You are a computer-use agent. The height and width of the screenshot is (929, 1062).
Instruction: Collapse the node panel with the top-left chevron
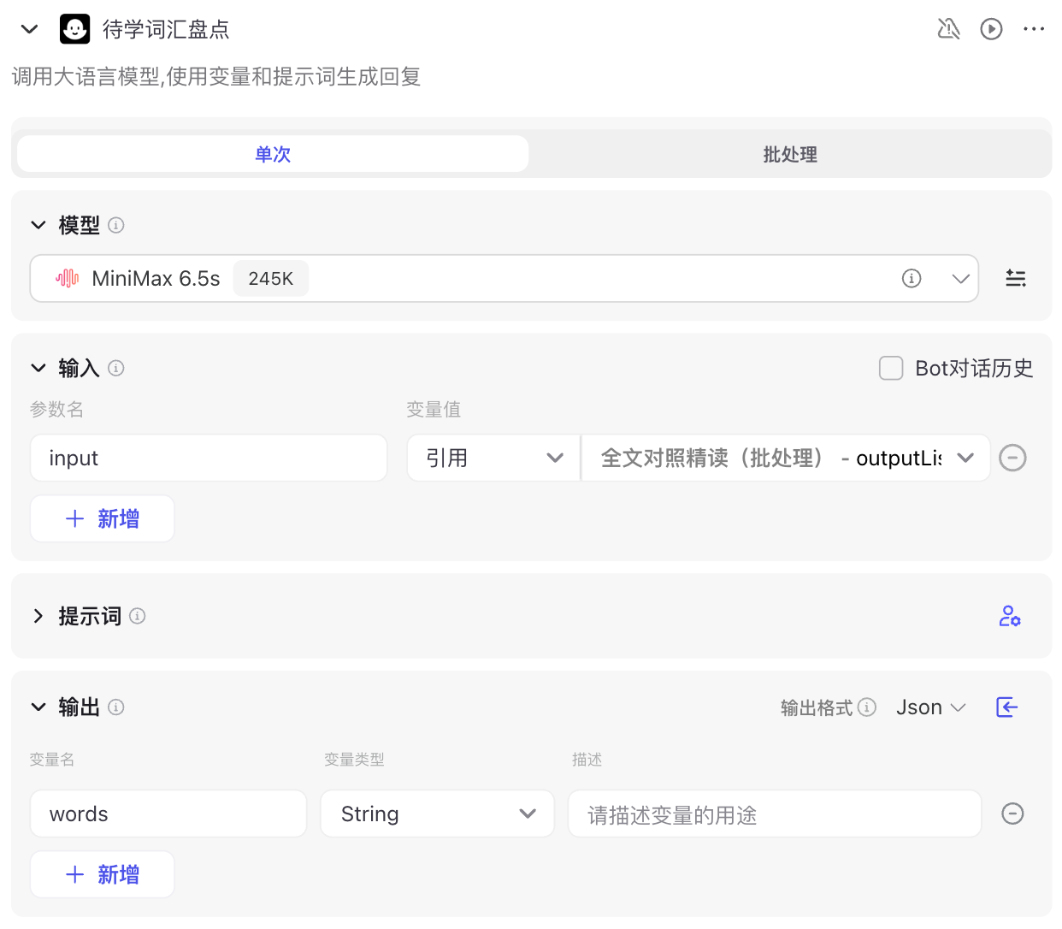[x=30, y=29]
